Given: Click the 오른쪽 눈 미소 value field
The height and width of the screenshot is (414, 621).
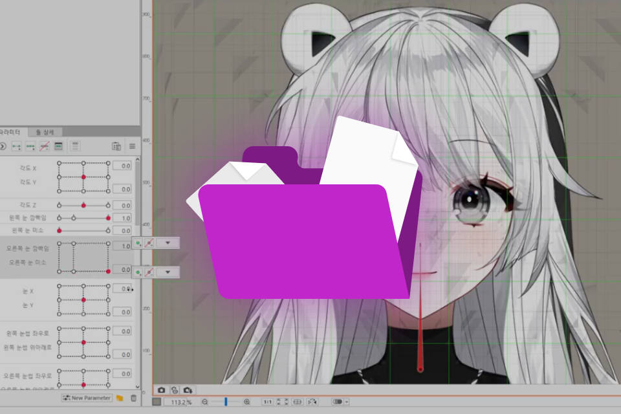Looking at the screenshot, I should coord(122,270).
